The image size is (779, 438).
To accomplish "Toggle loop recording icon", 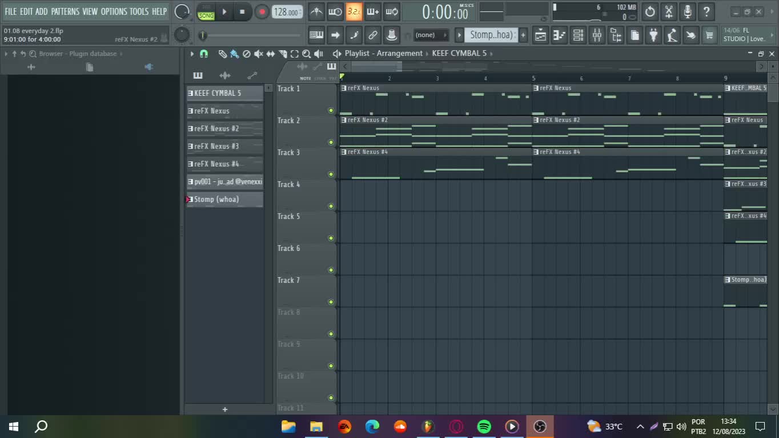I will [392, 11].
